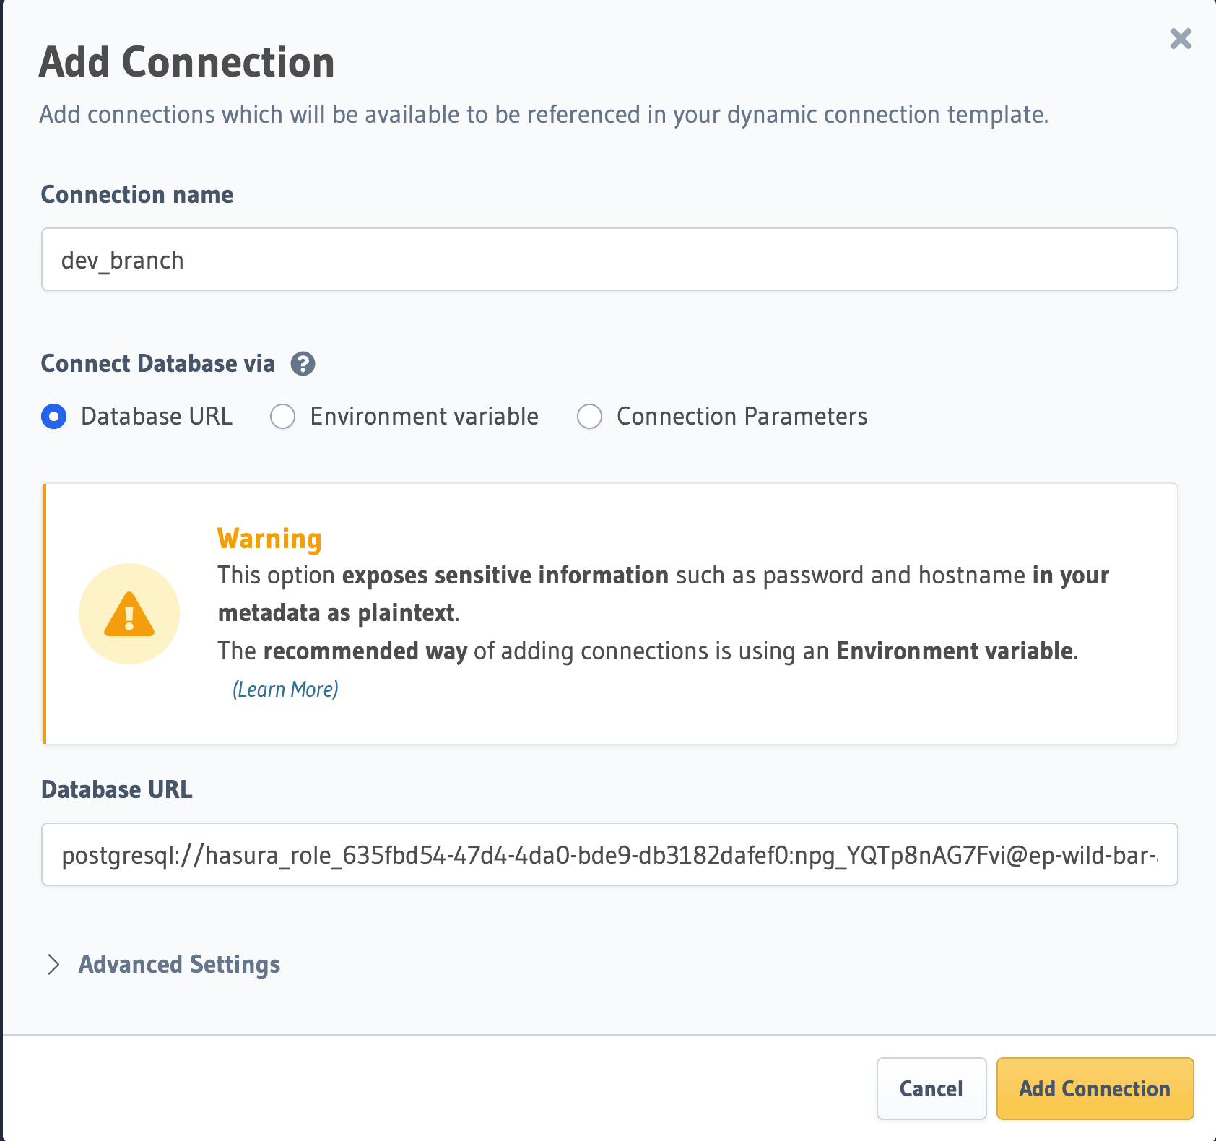The image size is (1216, 1141).
Task: Open the Learn More link
Action: click(x=285, y=689)
